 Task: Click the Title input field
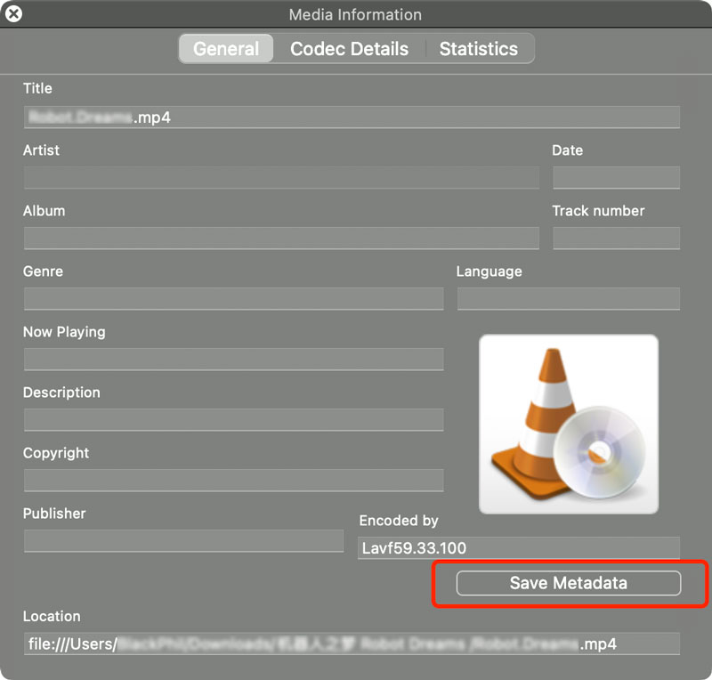352,117
